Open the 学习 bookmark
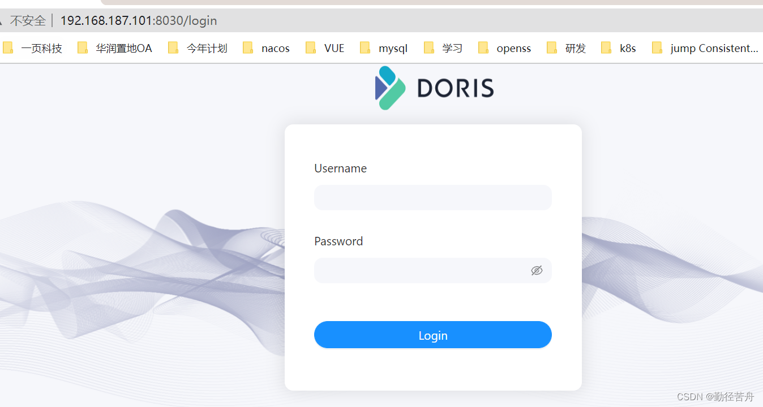Screen dimensions: 763x407 tap(452, 48)
